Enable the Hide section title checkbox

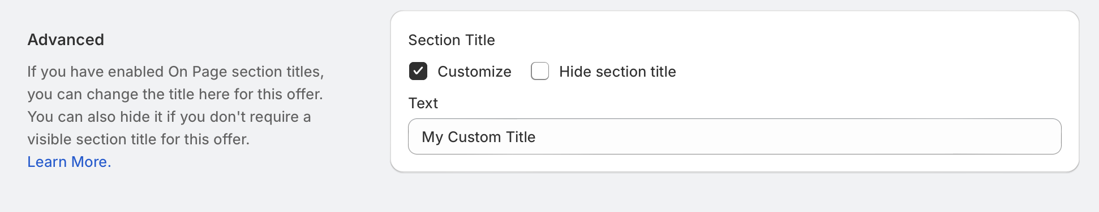click(540, 72)
